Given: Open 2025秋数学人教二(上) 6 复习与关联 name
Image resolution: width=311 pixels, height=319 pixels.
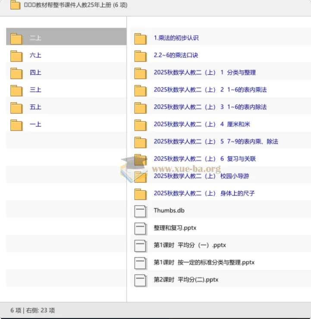Looking at the screenshot, I should coord(205,159).
